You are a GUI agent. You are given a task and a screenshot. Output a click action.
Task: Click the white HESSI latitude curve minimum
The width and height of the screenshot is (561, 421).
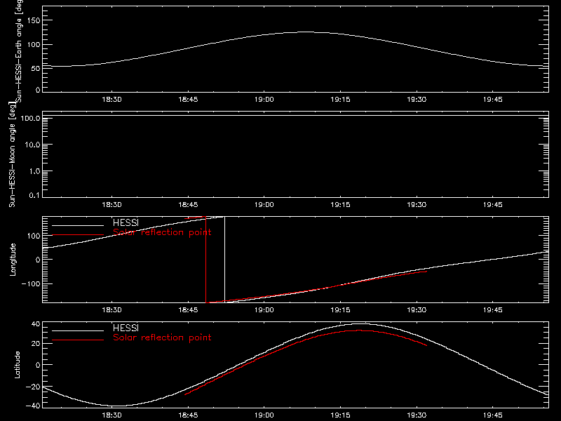116,406
